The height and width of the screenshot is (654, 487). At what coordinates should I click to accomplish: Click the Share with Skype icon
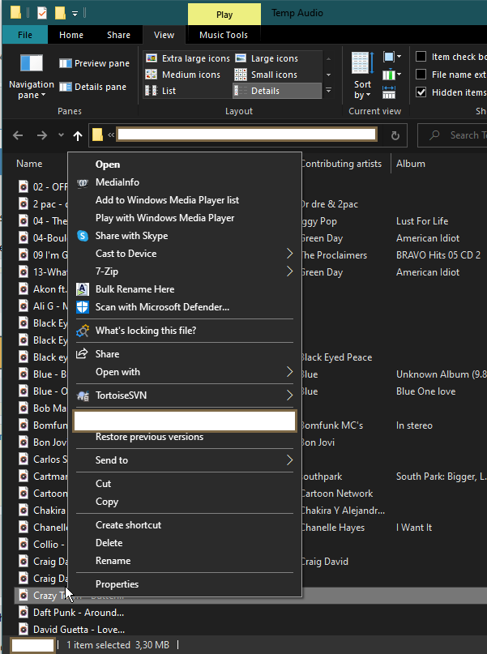click(x=82, y=236)
